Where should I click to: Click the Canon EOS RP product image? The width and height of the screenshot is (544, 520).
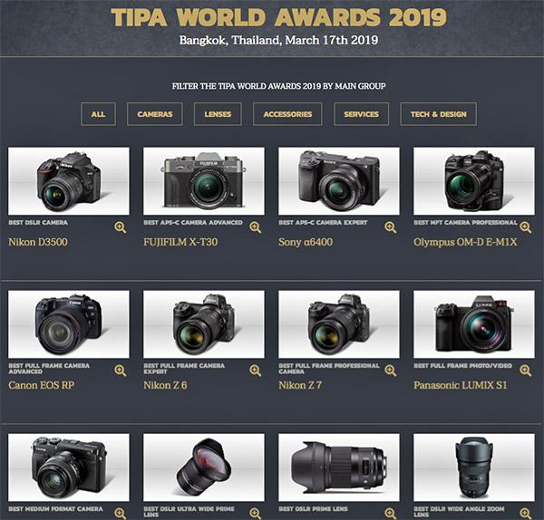tap(69, 324)
